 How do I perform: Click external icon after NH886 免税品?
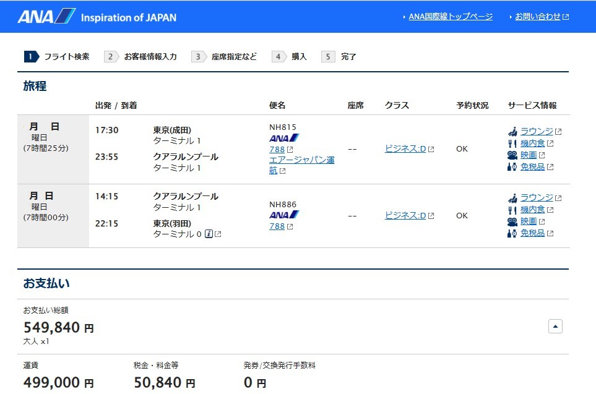tap(550, 234)
